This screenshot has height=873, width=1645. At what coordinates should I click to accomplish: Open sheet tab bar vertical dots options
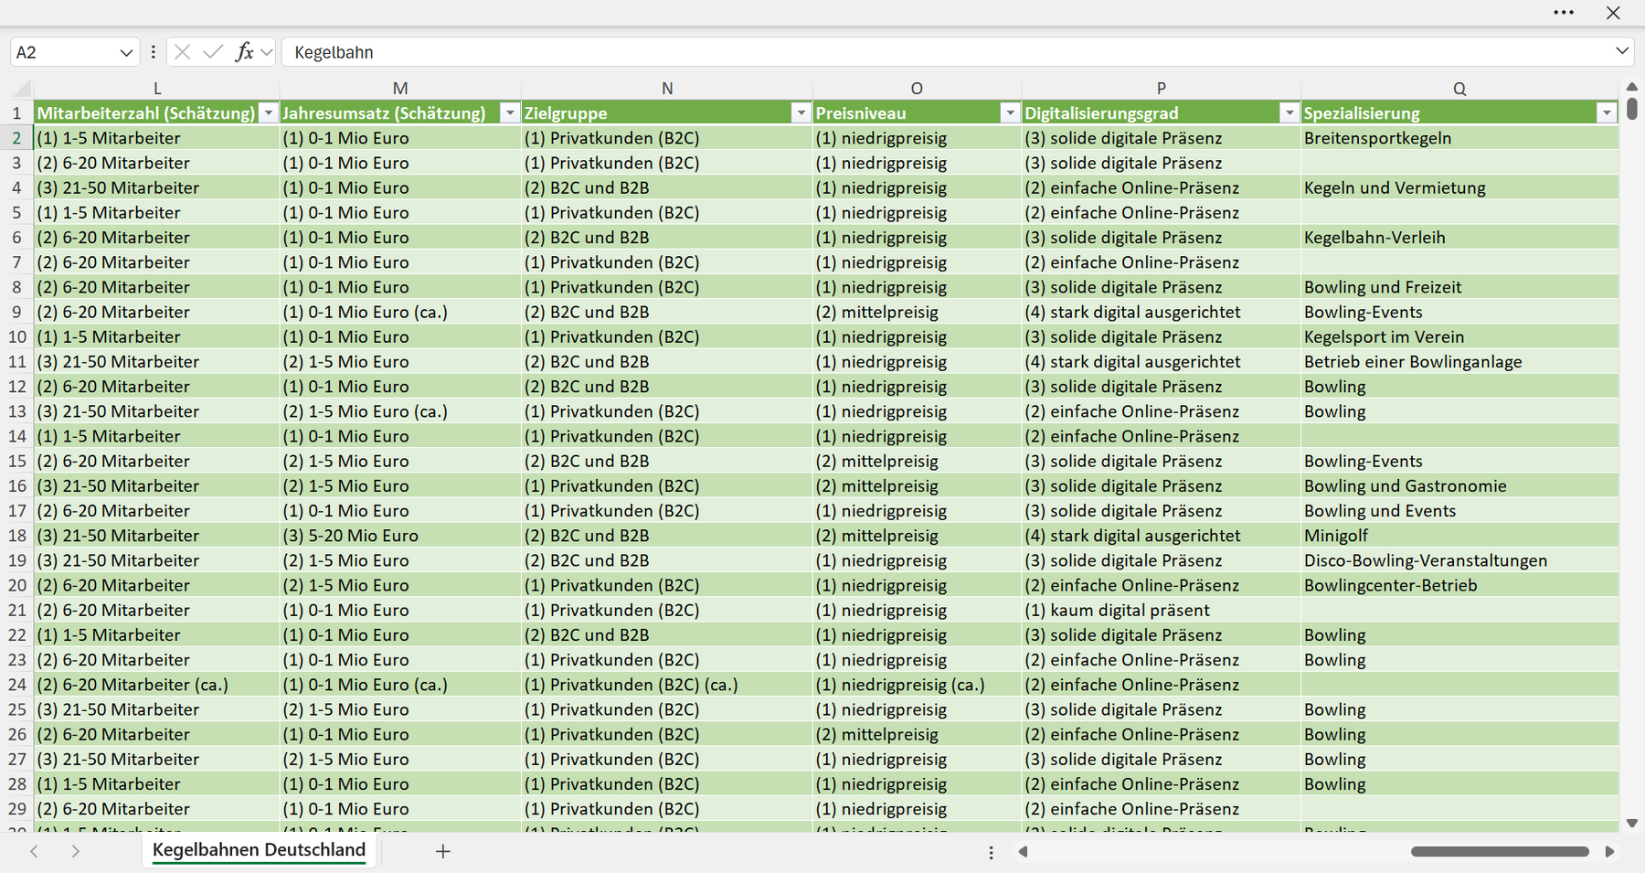click(x=991, y=852)
